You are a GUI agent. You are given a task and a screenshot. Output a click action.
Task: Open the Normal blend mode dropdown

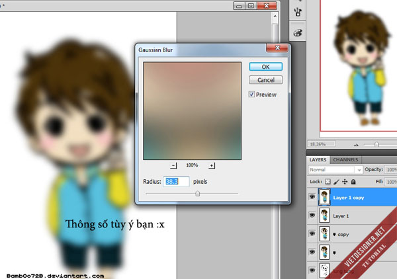point(335,170)
